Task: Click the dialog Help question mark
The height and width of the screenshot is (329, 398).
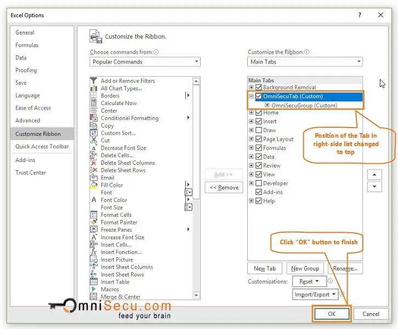Action: (360, 15)
